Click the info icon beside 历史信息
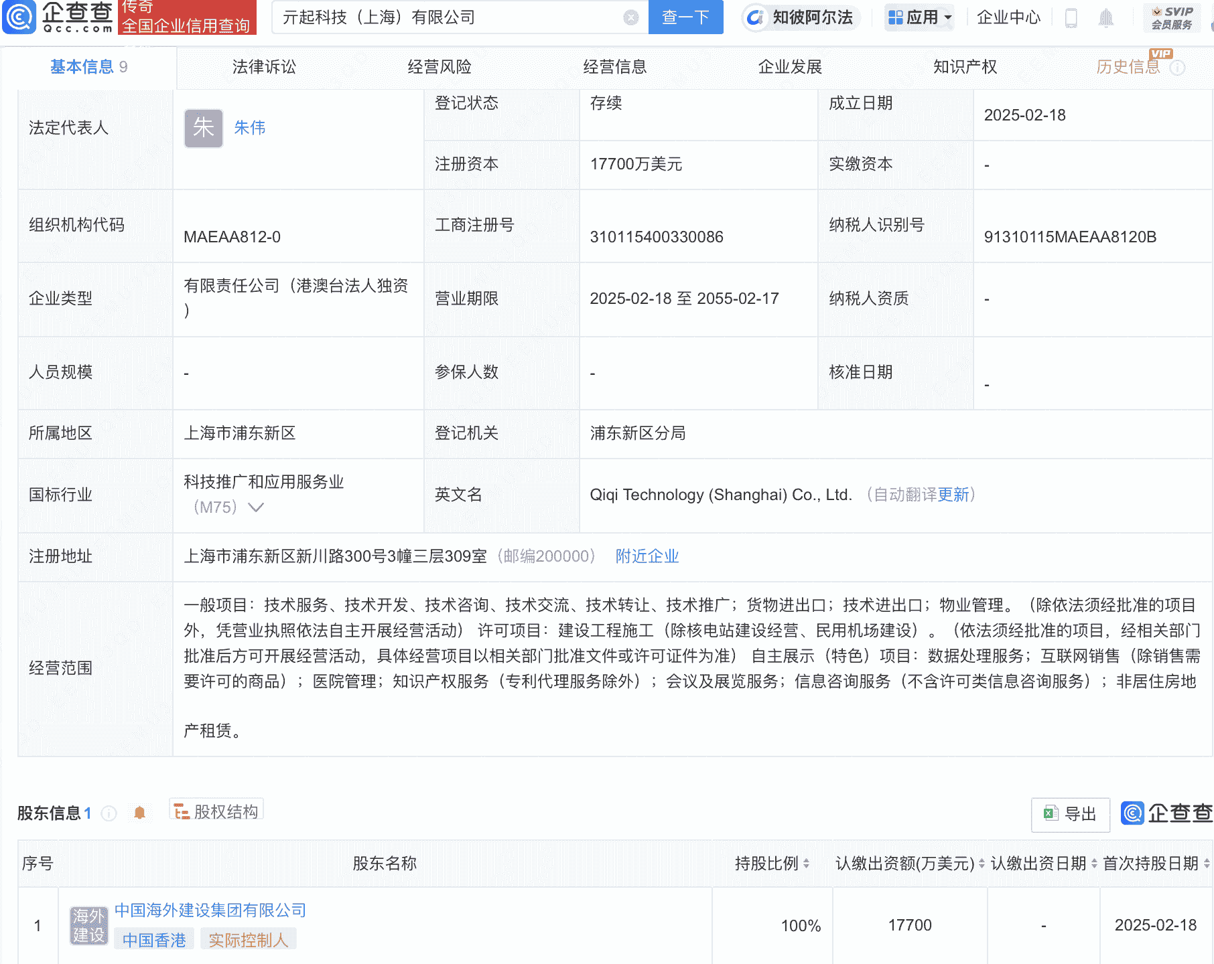Viewport: 1214px width, 964px height. tap(1178, 67)
